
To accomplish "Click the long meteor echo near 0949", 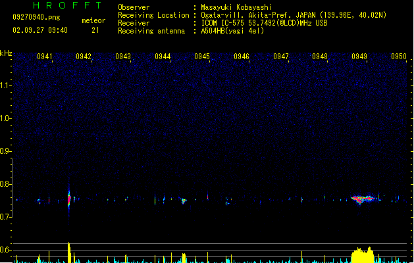I will tap(363, 199).
